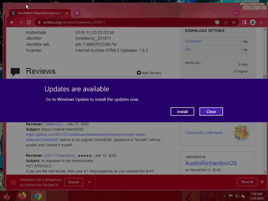Close the VineMEMZ tab

click(67, 13)
